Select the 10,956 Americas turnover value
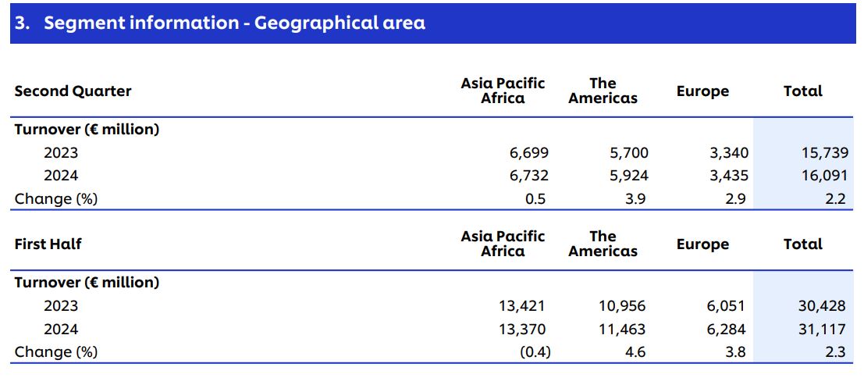 (623, 306)
